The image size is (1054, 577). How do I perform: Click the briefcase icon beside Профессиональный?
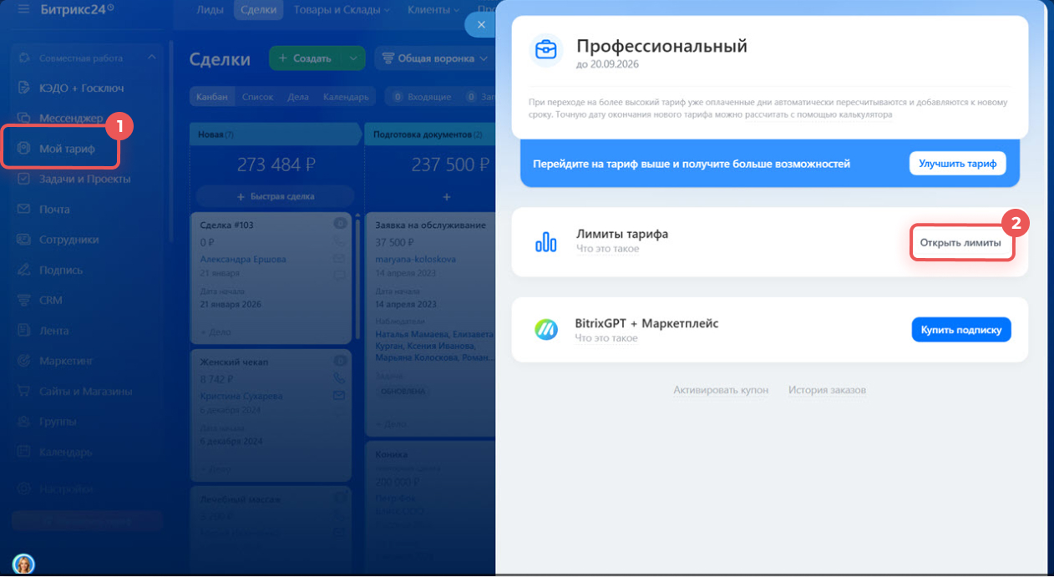(546, 49)
